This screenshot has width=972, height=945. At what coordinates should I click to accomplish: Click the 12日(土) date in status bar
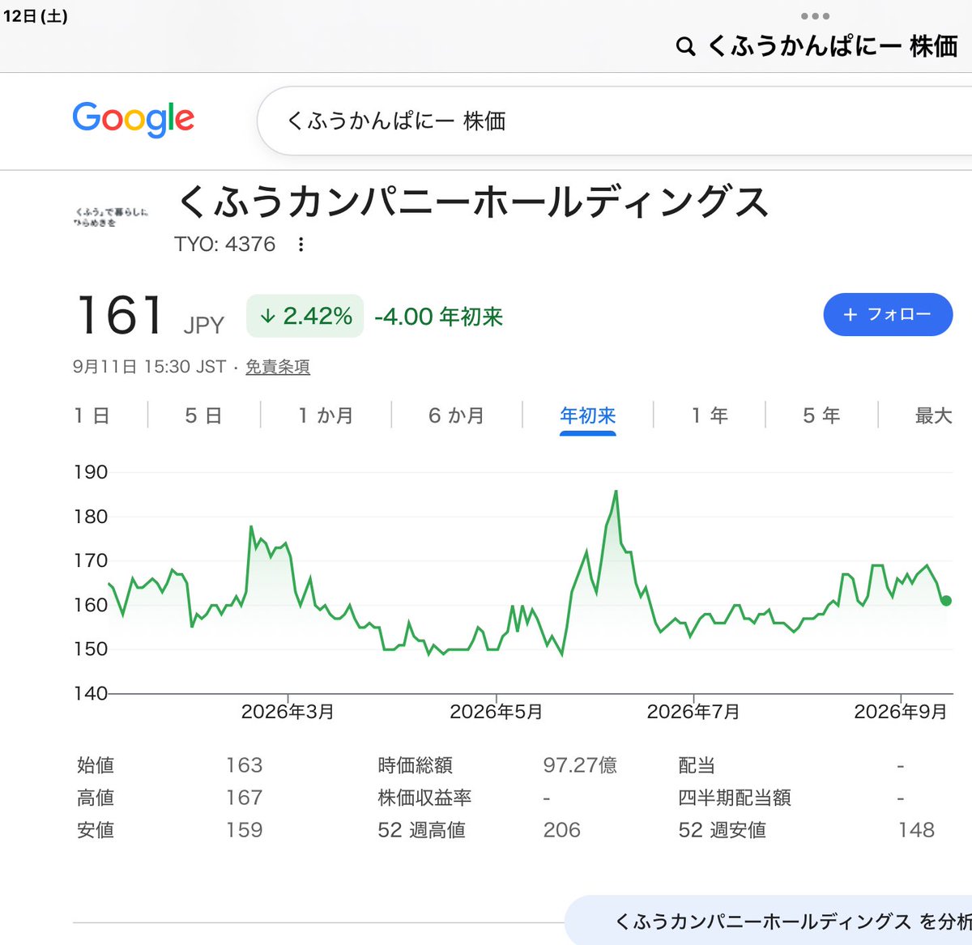[x=36, y=15]
